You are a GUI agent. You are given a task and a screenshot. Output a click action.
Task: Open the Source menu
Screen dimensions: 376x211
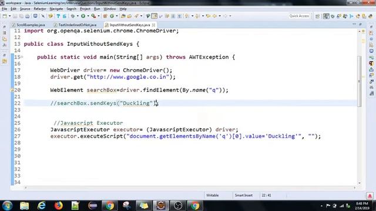pos(25,9)
